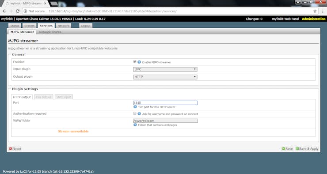Click the Port input field
This screenshot has width=327, height=174.
(165, 103)
